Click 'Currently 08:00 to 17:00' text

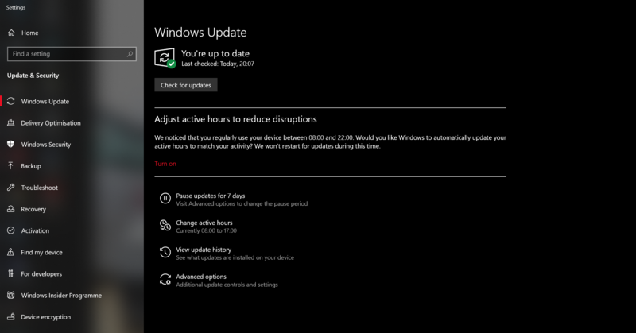pos(207,230)
